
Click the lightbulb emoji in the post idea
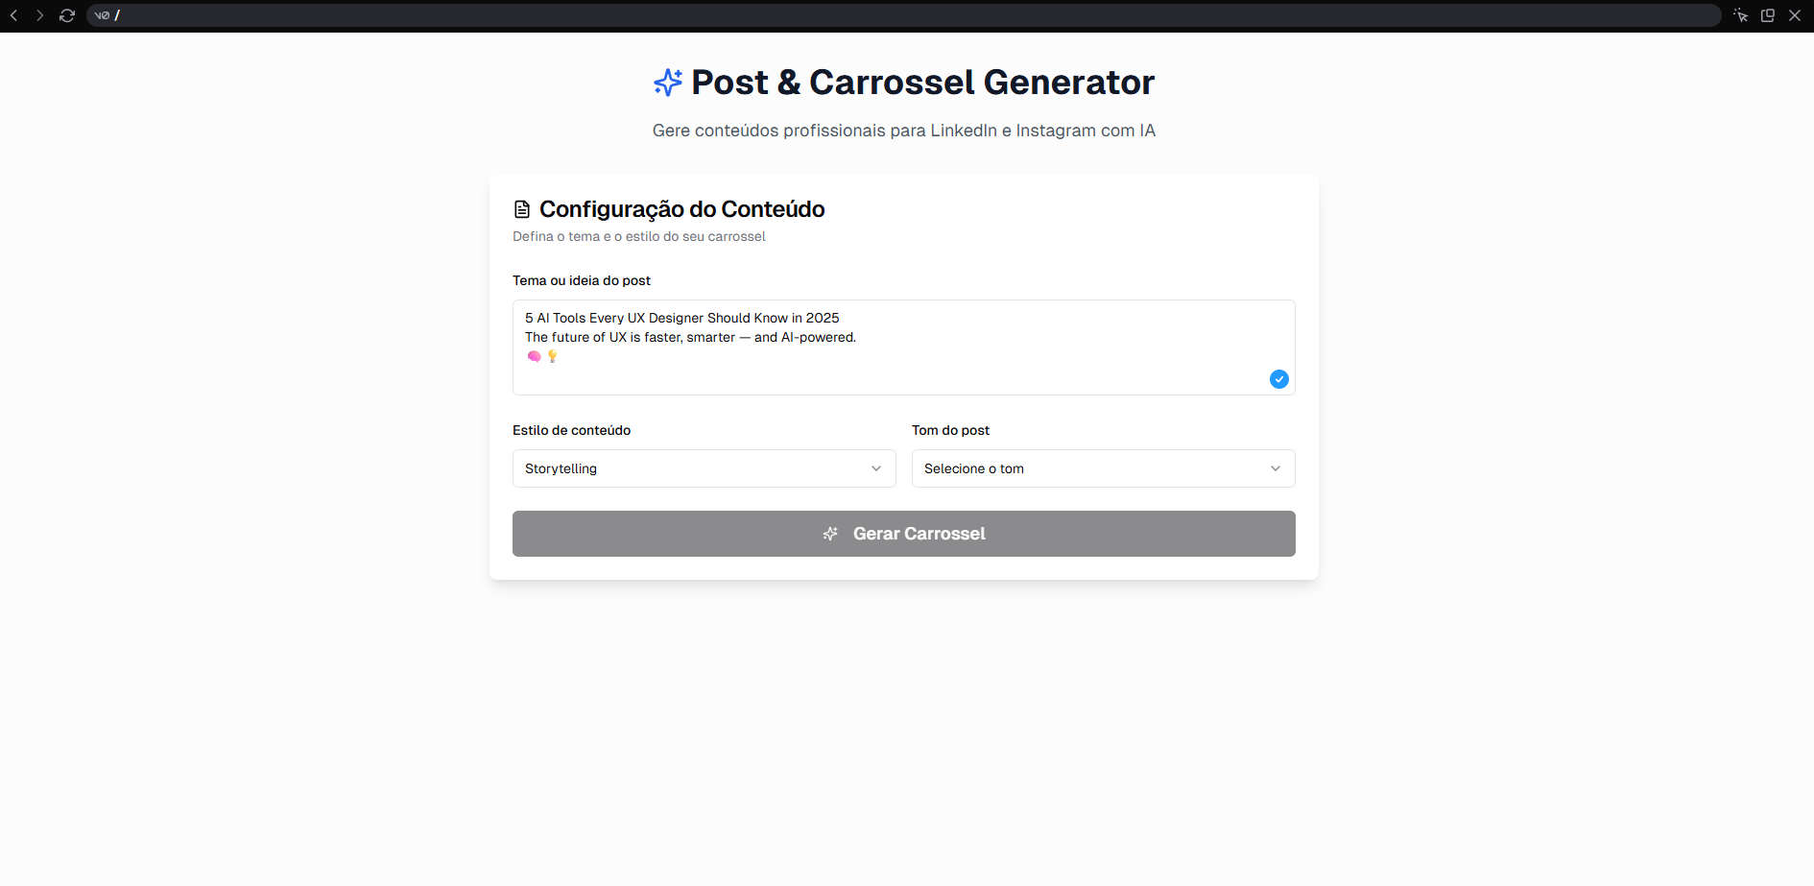(x=552, y=356)
